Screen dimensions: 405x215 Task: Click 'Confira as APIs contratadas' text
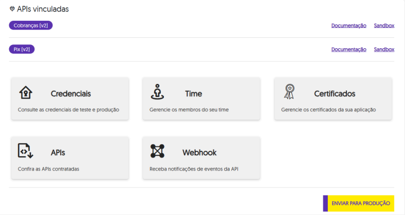[x=49, y=169]
